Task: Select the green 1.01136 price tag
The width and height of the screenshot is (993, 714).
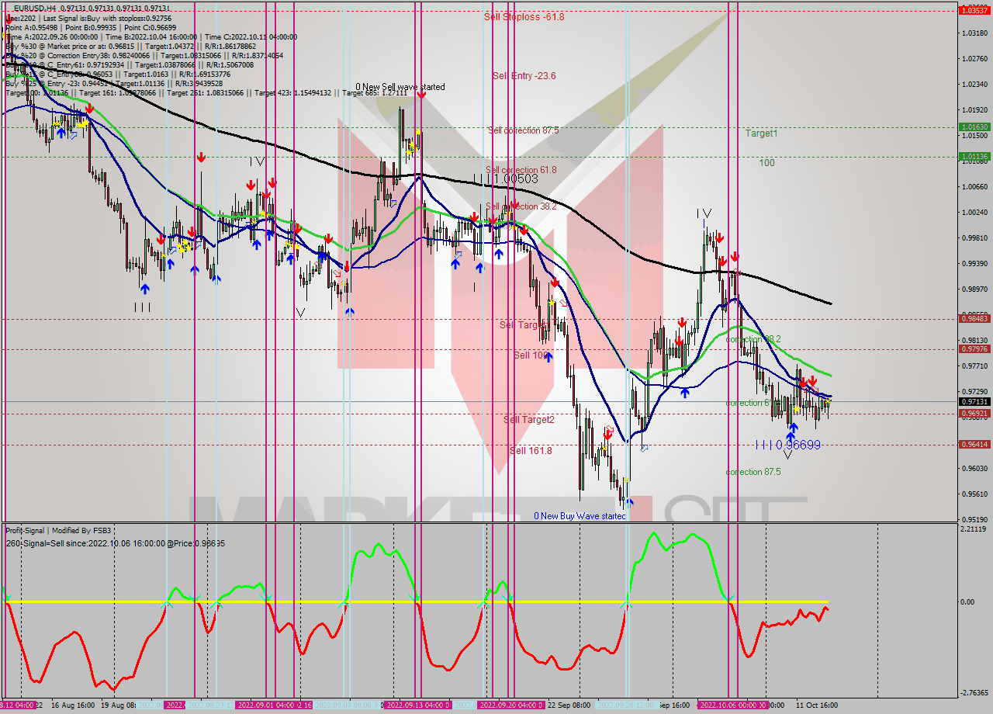Action: click(974, 156)
